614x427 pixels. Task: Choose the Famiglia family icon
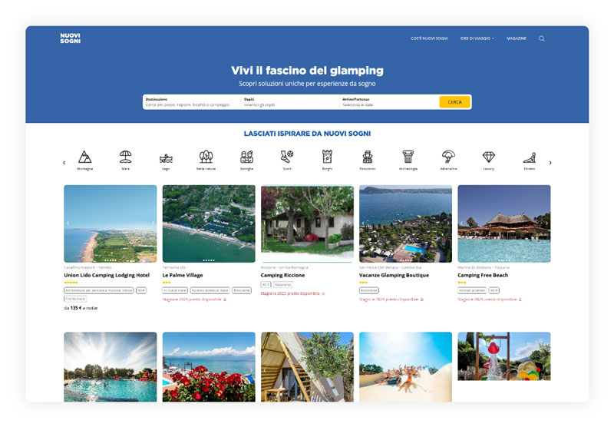click(246, 157)
